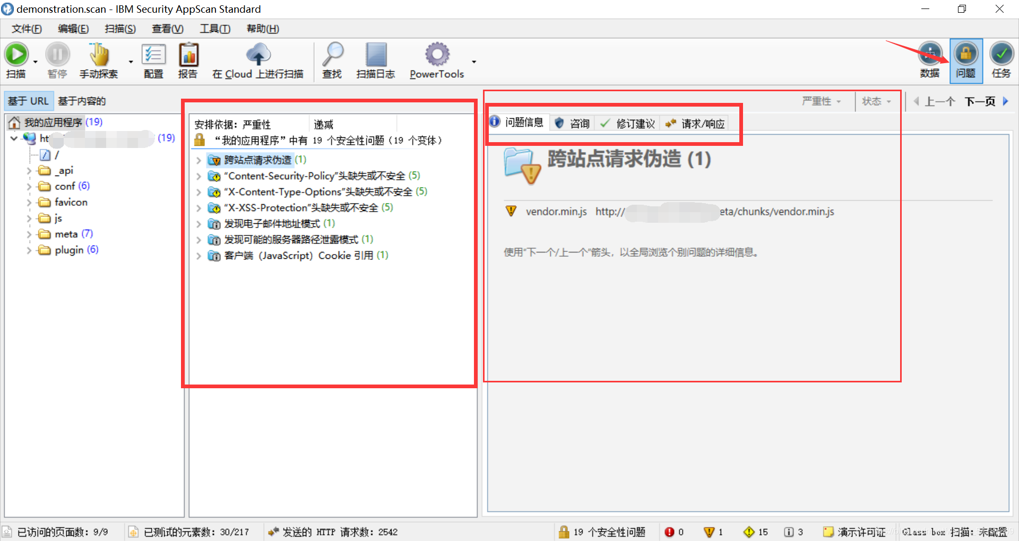Open the Find magnifier icon
The height and width of the screenshot is (541, 1019).
tap(333, 55)
